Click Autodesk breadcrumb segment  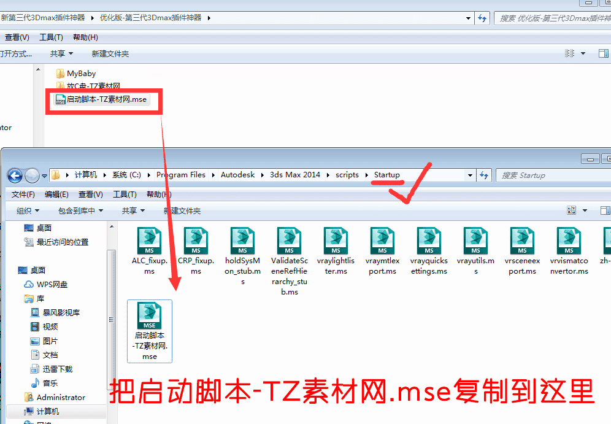pyautogui.click(x=237, y=175)
